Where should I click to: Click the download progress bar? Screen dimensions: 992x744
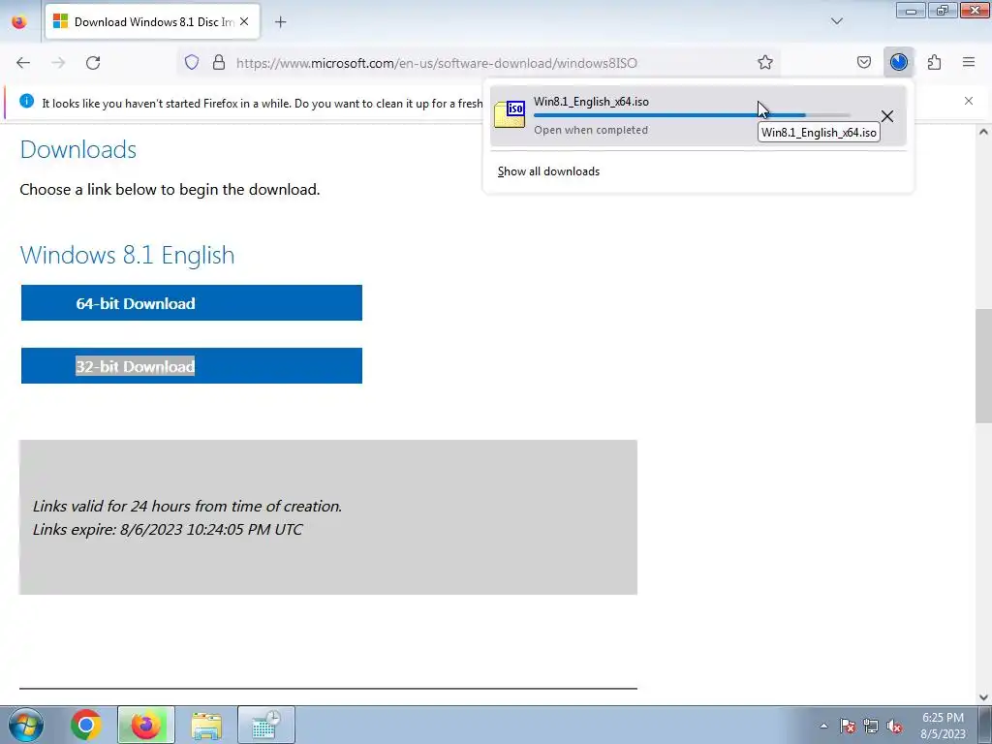point(692,115)
